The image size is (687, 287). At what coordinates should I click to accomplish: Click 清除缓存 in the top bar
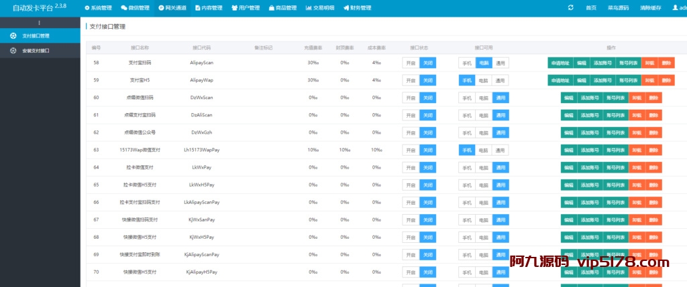(x=651, y=8)
